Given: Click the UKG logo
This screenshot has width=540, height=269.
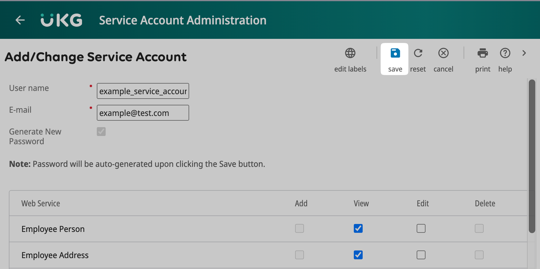Looking at the screenshot, I should 61,20.
